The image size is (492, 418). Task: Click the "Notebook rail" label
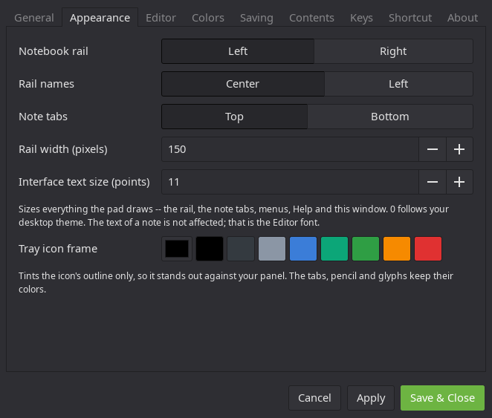(x=54, y=51)
